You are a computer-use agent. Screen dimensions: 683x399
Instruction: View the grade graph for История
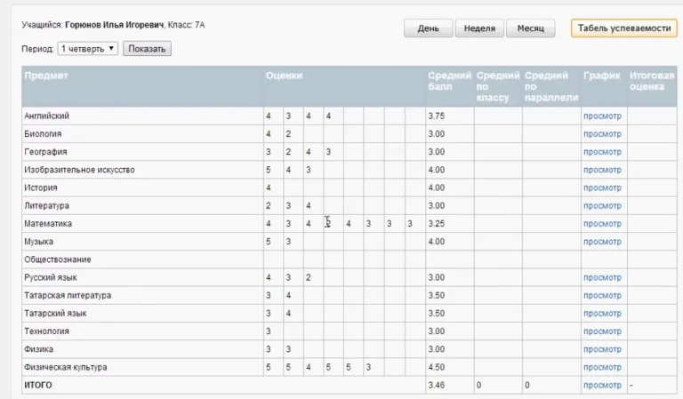coord(602,188)
